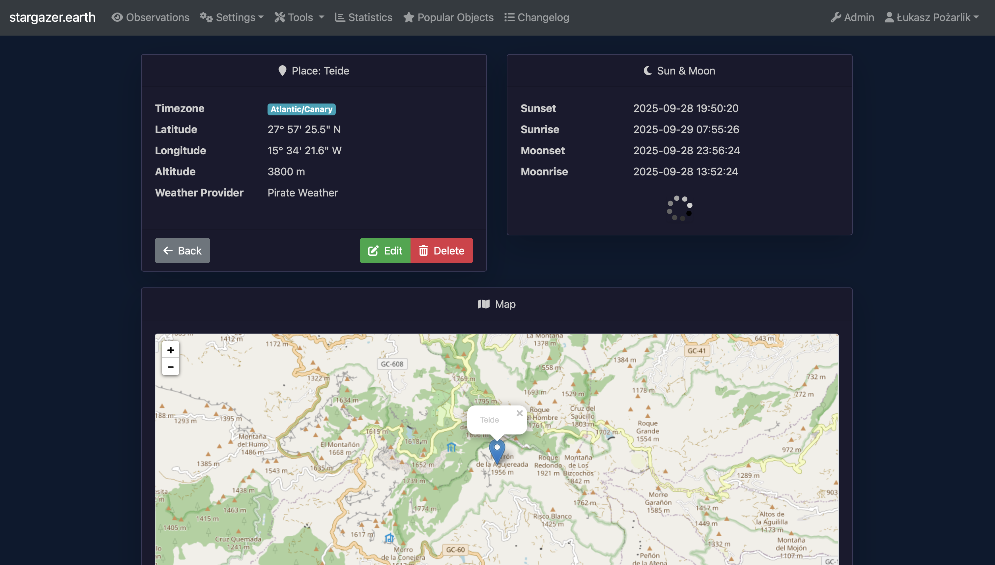Click the Atlantic/Canary timezone badge
Image resolution: width=995 pixels, height=565 pixels.
coord(301,109)
